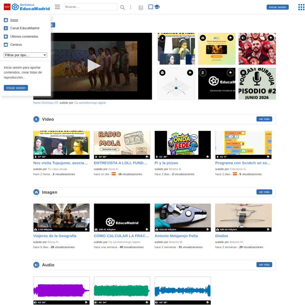Click the graduation cap education icon
The image size is (305, 305).
pos(157,7)
